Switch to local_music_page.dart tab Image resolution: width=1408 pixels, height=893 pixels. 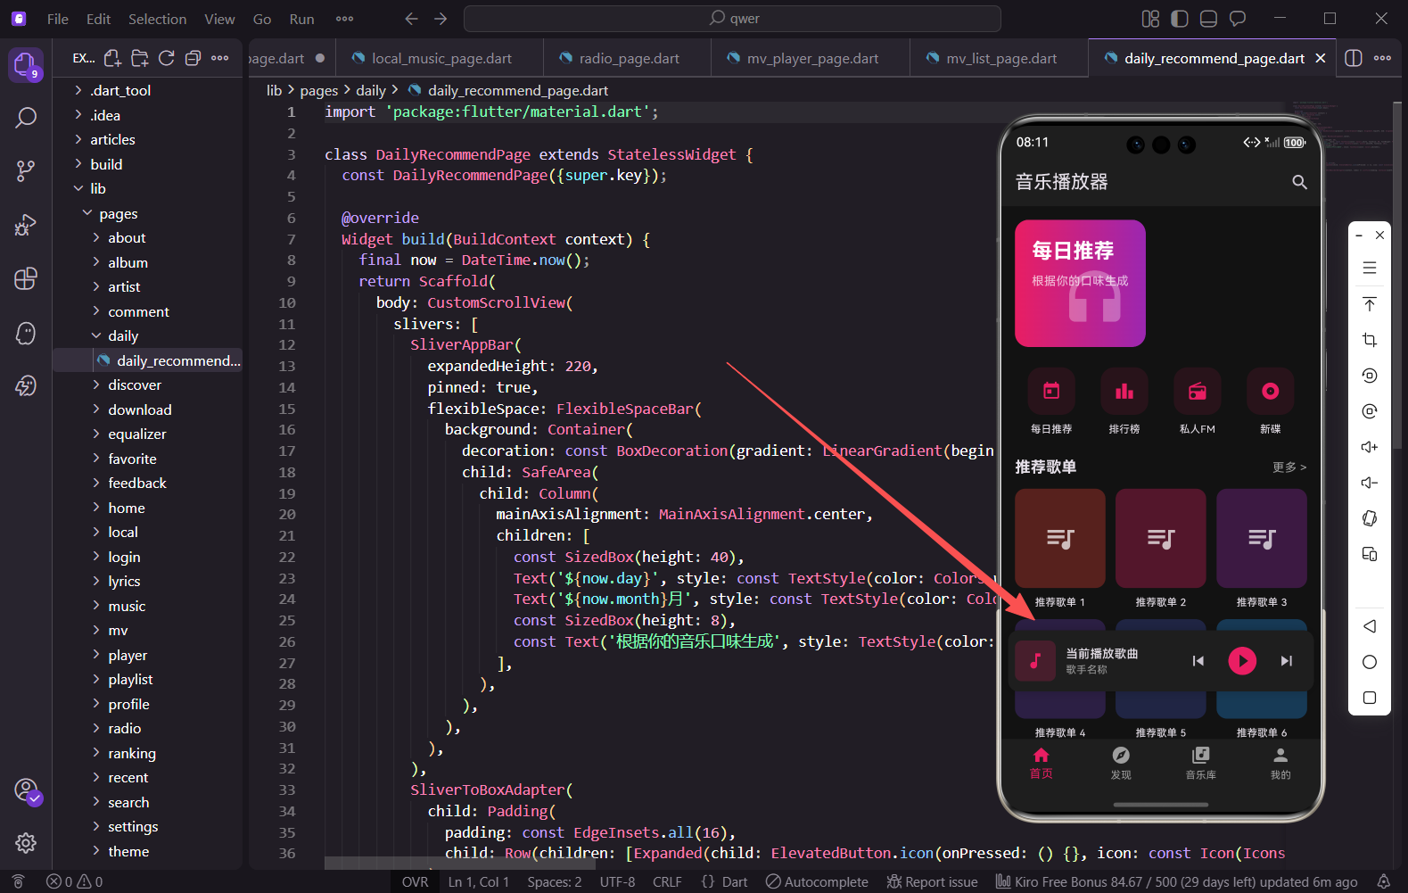click(441, 58)
